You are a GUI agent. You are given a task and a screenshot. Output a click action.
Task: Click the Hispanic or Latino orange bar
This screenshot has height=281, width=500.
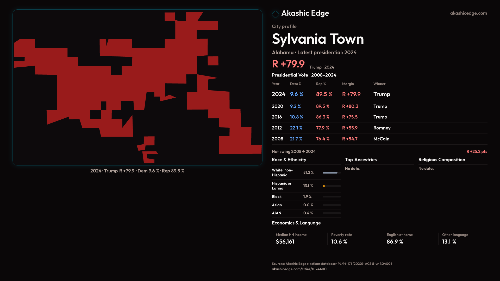pos(324,186)
